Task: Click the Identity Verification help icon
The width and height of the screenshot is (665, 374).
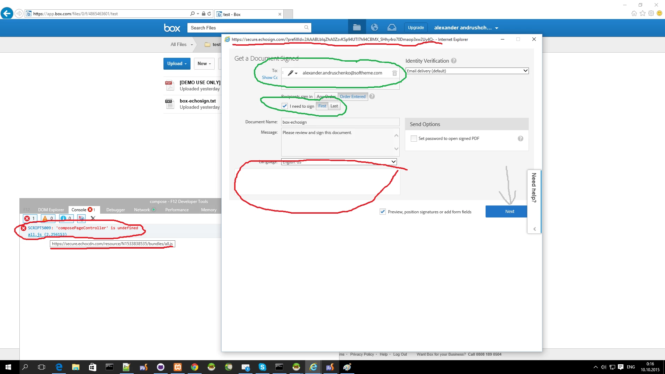Action: [454, 61]
